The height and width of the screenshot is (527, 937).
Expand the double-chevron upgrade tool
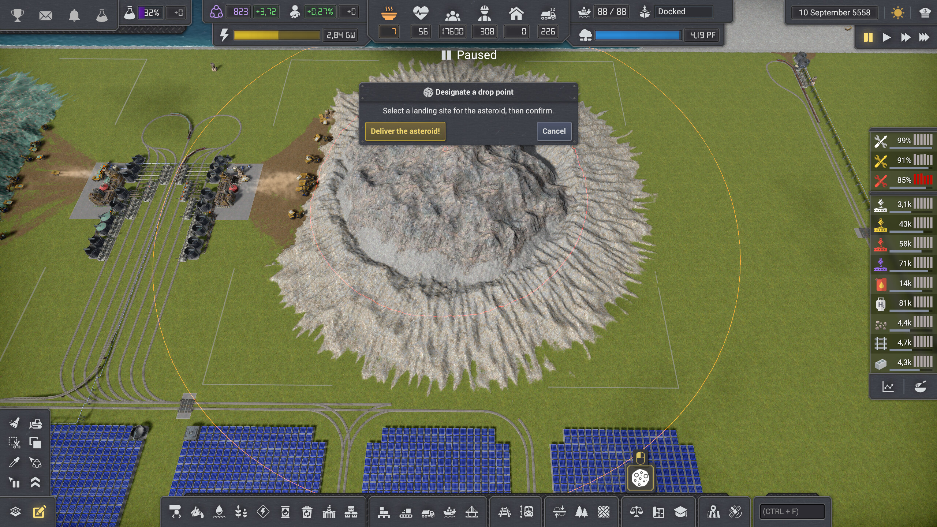point(35,482)
